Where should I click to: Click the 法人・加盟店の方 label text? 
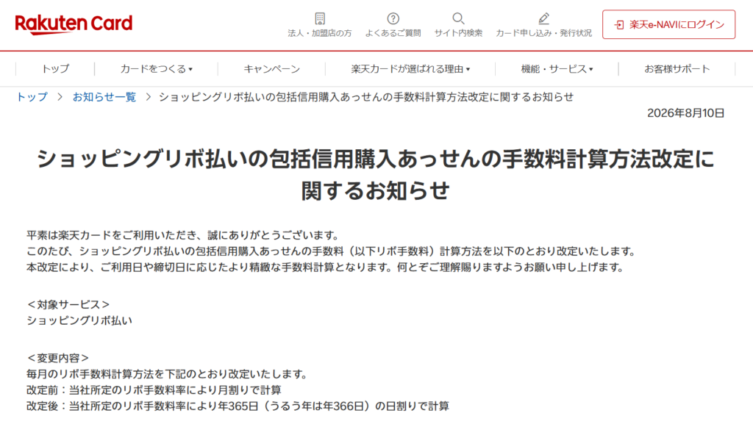tap(320, 33)
